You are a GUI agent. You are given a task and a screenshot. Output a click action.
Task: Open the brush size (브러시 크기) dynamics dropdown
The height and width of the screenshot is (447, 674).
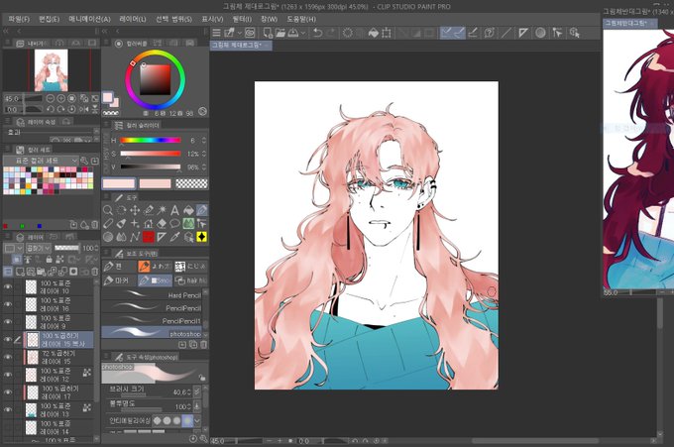(197, 391)
